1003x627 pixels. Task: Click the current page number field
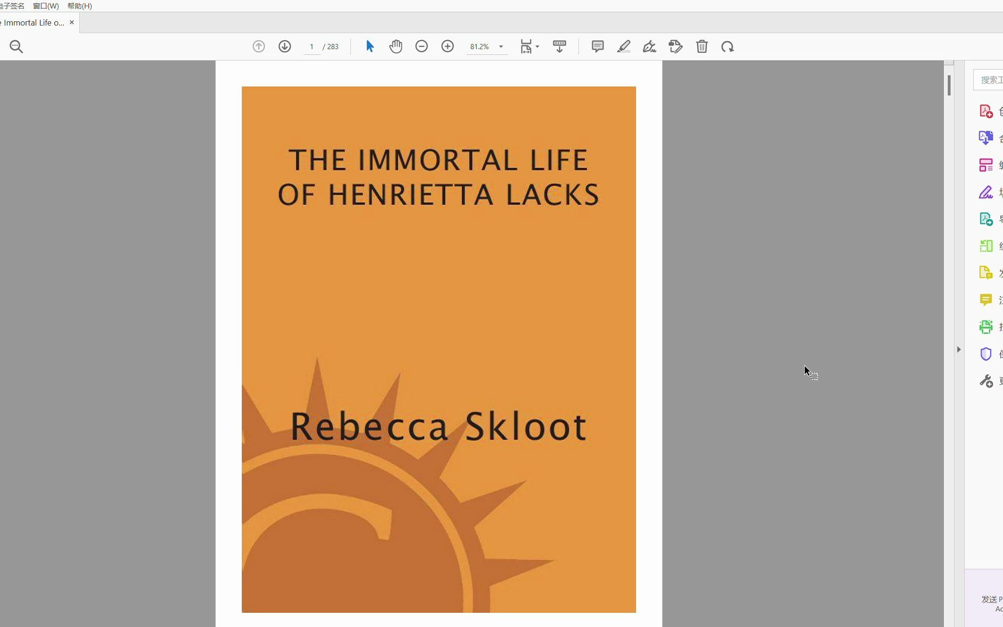(x=312, y=47)
